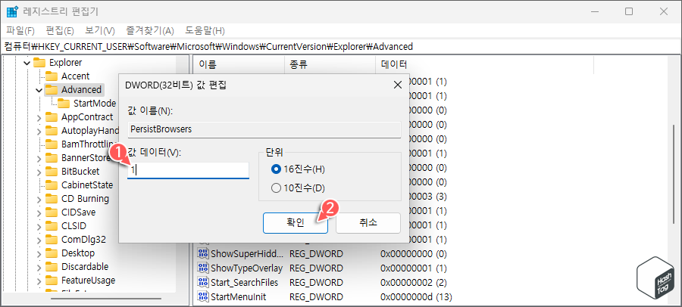
Task: Expand the CLSID tree node
Action: [x=39, y=226]
